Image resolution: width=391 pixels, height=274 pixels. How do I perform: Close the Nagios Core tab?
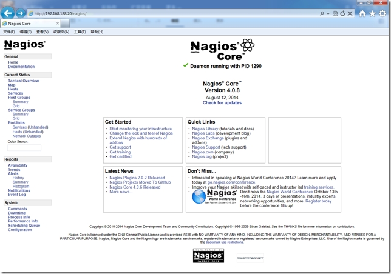click(58, 24)
